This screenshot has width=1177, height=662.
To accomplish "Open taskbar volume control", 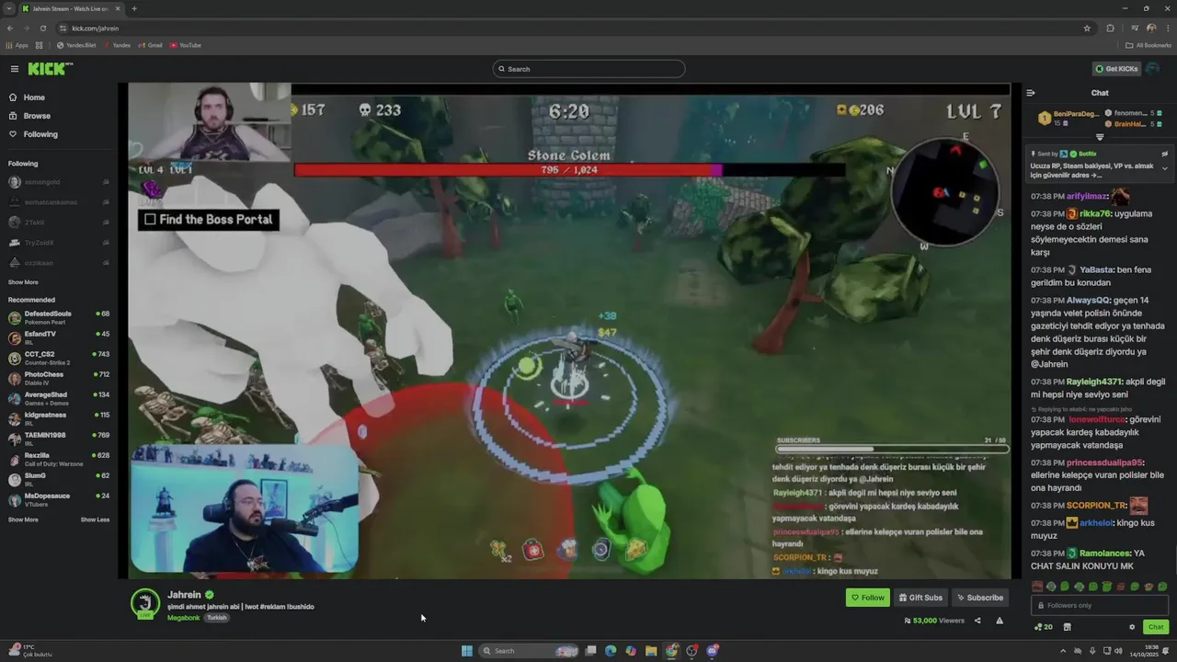I will (1119, 651).
